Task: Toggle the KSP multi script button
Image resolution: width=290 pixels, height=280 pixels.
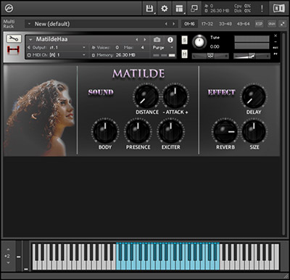Action: pyautogui.click(x=259, y=24)
